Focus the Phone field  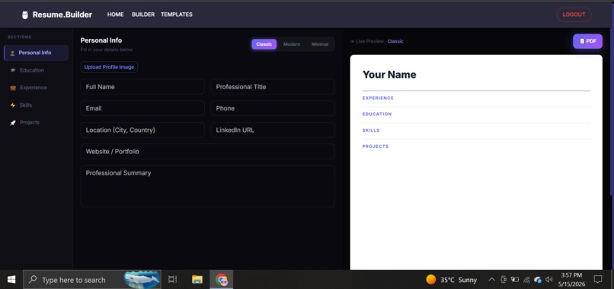pos(273,108)
